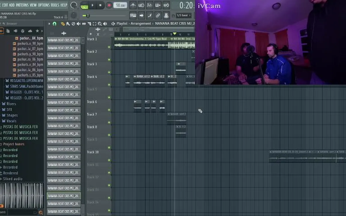Toggle Track 8 mute green light
This screenshot has width=346, height=216.
click(x=109, y=135)
